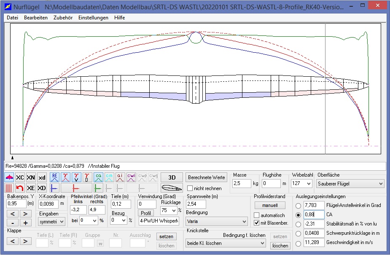The image size is (390, 255).
Task: Click the airfoil profile shape icon
Action: (172, 188)
